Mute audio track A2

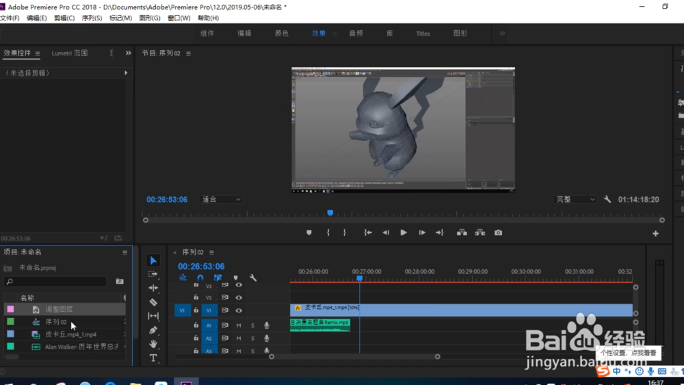tap(239, 338)
